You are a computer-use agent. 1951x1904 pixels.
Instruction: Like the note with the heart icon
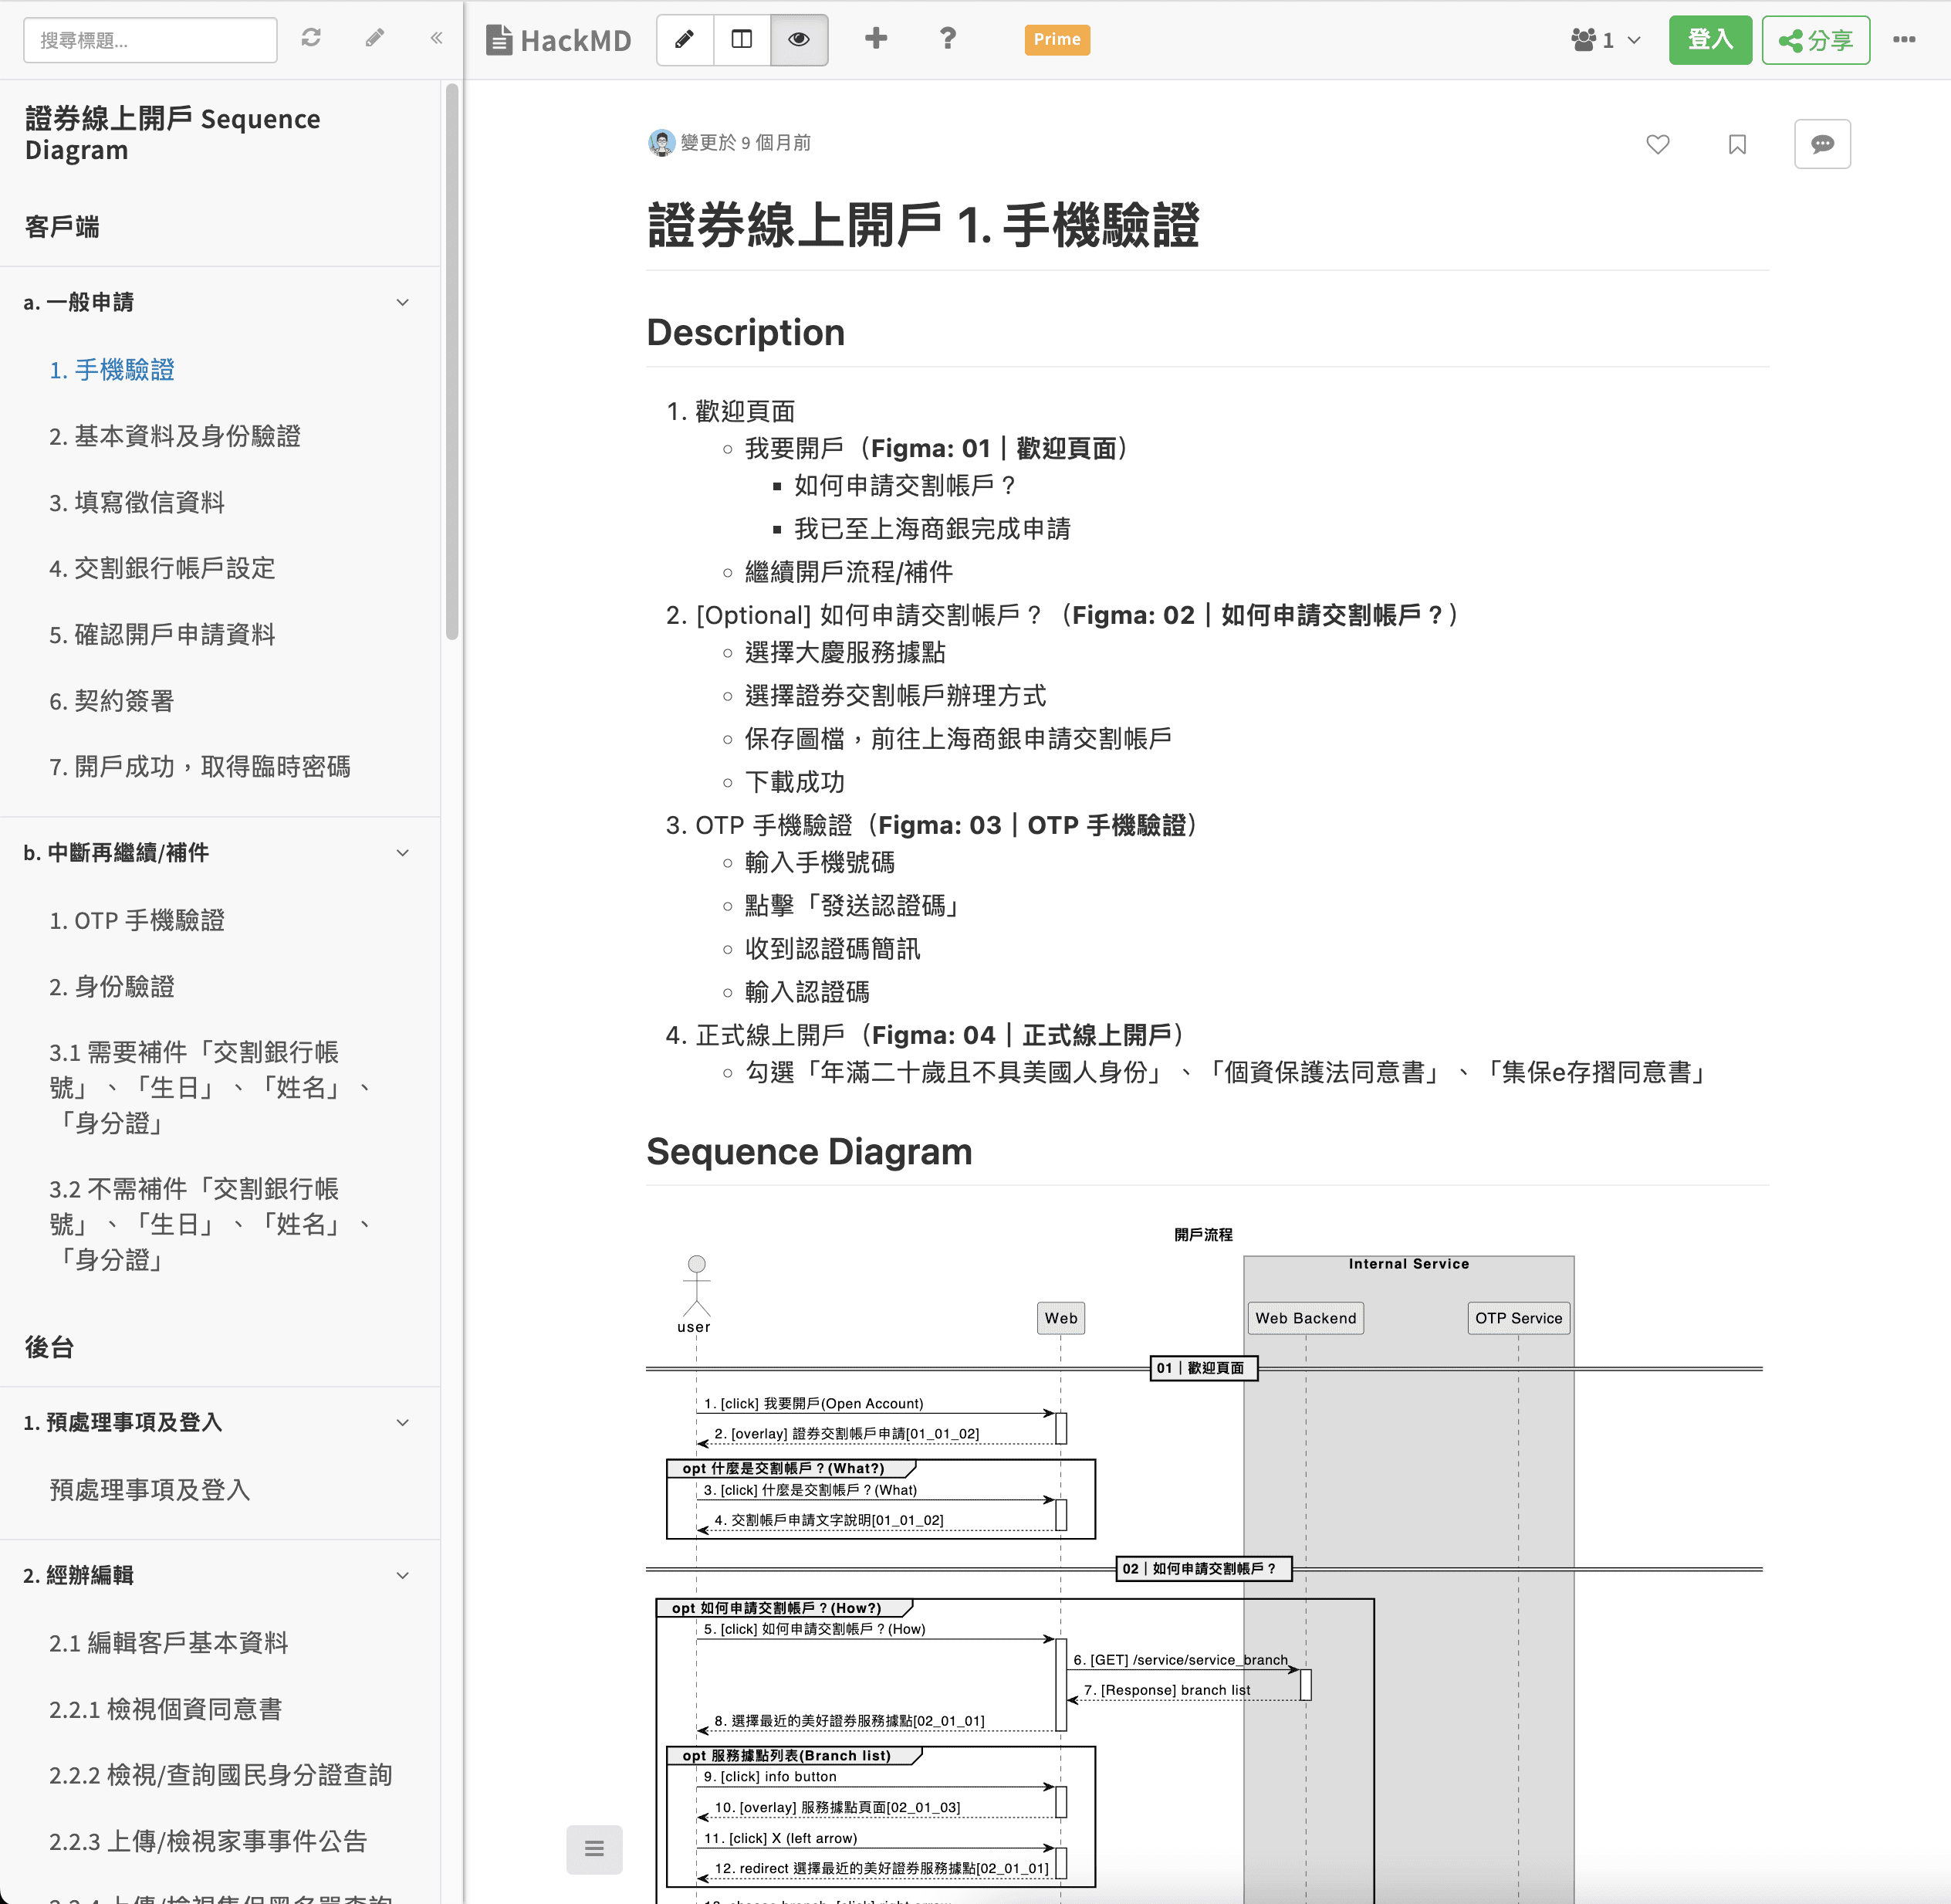(1657, 144)
